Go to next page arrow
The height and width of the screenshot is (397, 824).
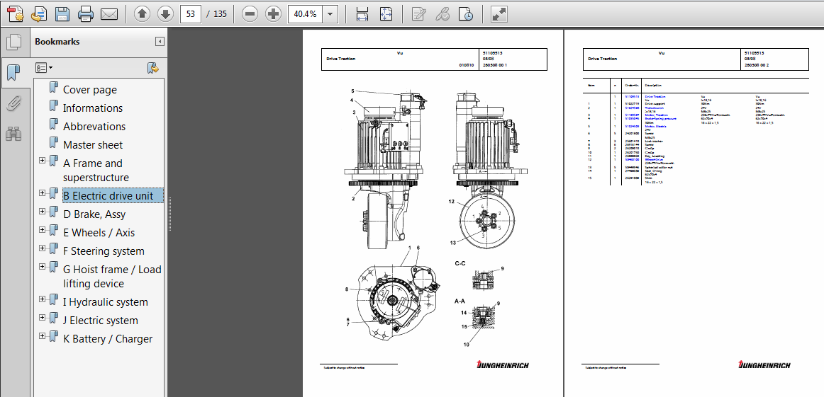tap(165, 14)
